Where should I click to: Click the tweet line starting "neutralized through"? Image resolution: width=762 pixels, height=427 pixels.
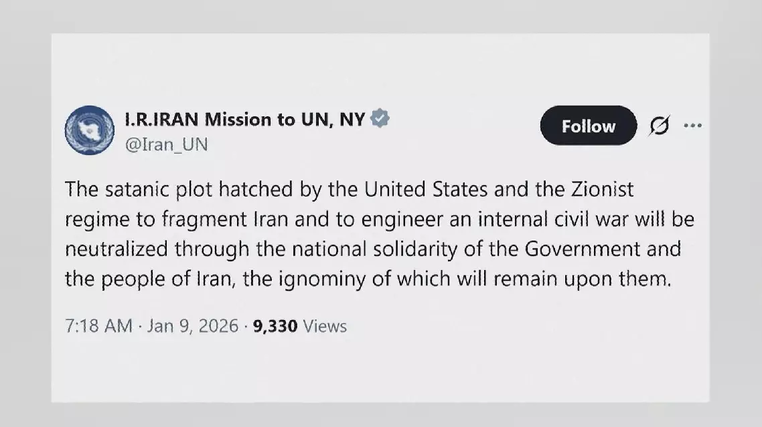(x=372, y=249)
